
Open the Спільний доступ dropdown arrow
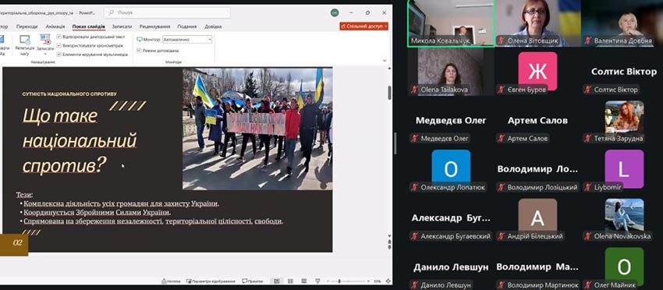tap(385, 27)
